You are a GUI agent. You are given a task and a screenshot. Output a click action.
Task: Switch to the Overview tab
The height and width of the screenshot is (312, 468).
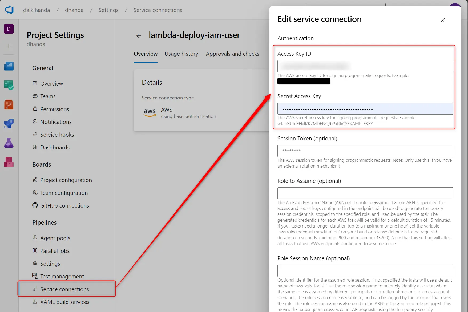[x=146, y=54]
